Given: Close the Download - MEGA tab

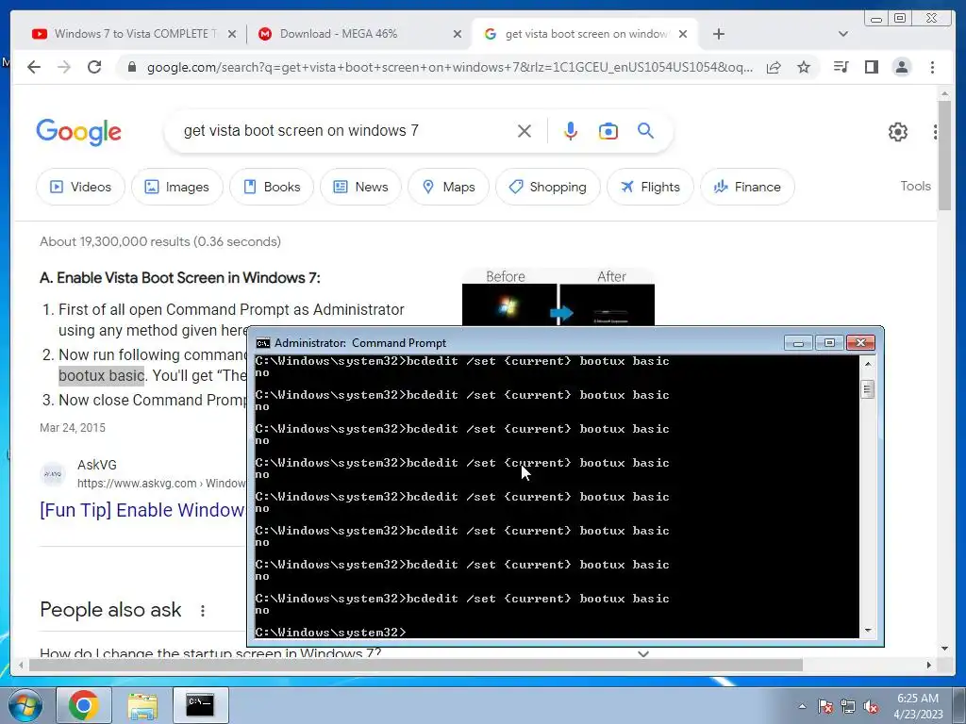Looking at the screenshot, I should [x=458, y=34].
